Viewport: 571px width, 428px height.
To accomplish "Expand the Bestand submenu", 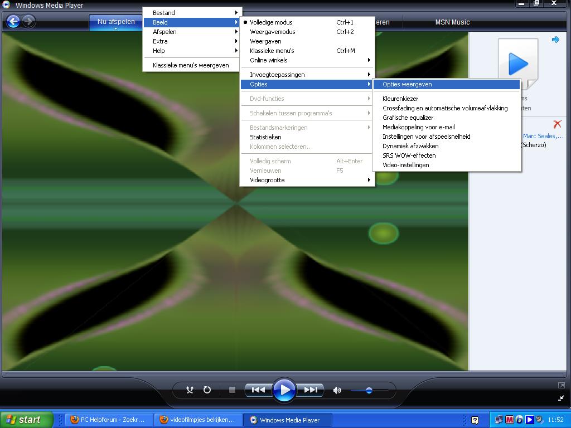I will (x=192, y=13).
